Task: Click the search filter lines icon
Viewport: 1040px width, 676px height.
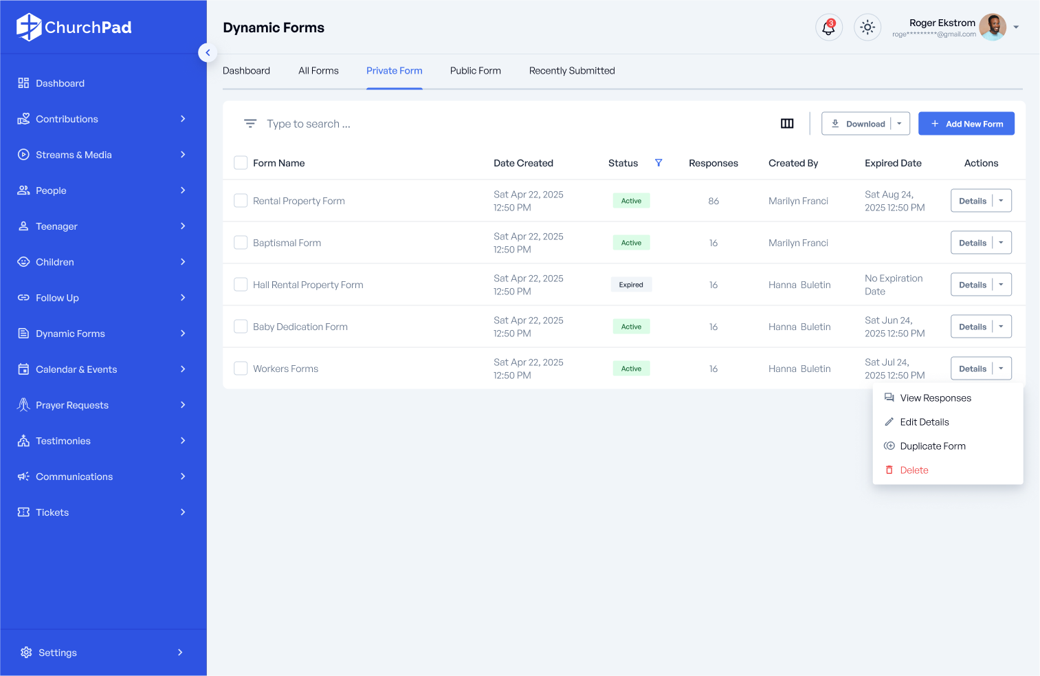Action: [250, 124]
